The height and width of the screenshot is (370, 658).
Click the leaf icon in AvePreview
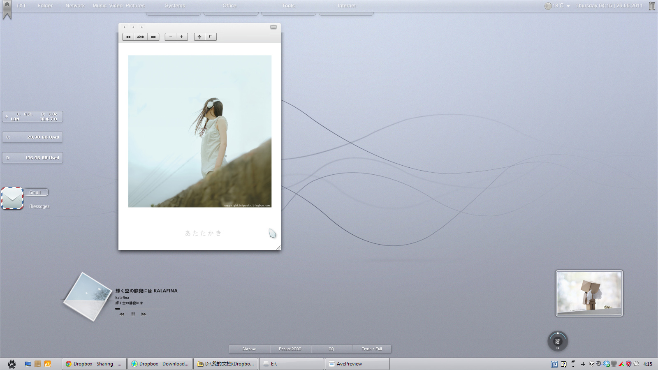272,234
